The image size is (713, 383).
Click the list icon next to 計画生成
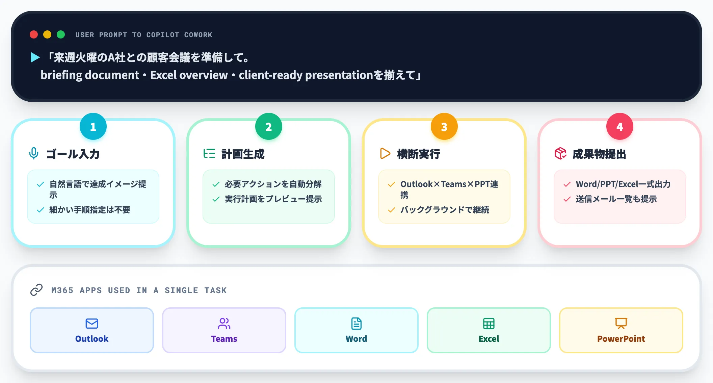209,153
